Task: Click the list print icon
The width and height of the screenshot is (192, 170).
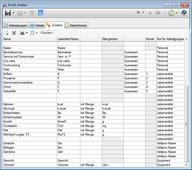Action: click(x=22, y=33)
